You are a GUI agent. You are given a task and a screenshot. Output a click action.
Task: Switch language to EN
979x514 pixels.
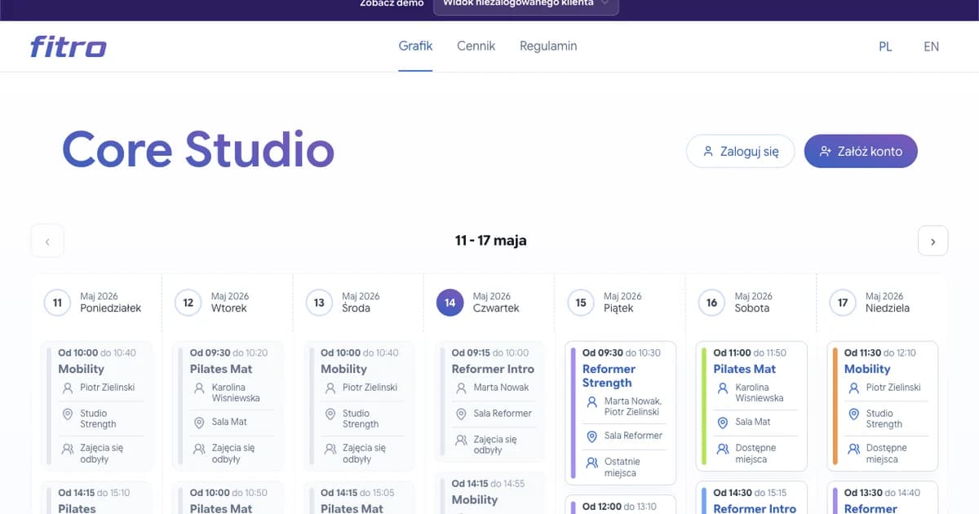click(931, 47)
